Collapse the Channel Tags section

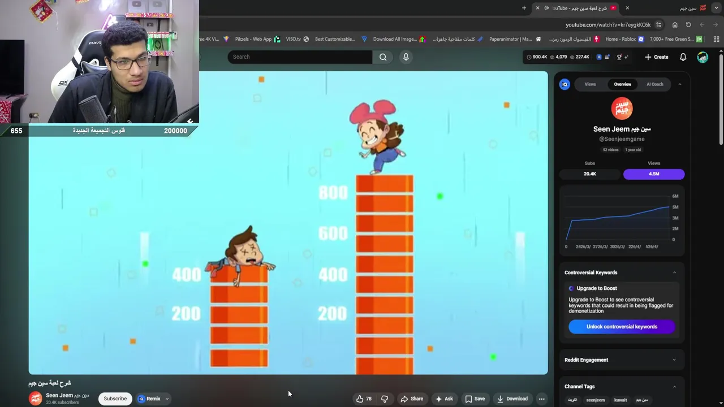point(674,387)
